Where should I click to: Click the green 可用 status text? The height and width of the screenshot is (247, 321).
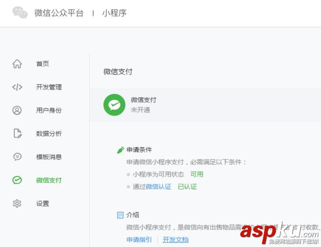point(197,174)
